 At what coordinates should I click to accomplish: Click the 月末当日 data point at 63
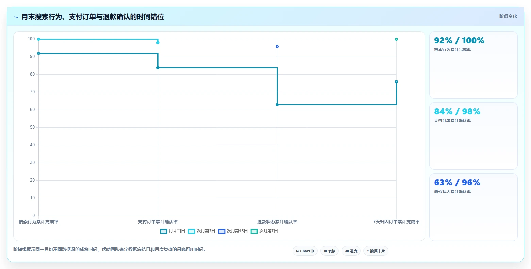tap(277, 105)
